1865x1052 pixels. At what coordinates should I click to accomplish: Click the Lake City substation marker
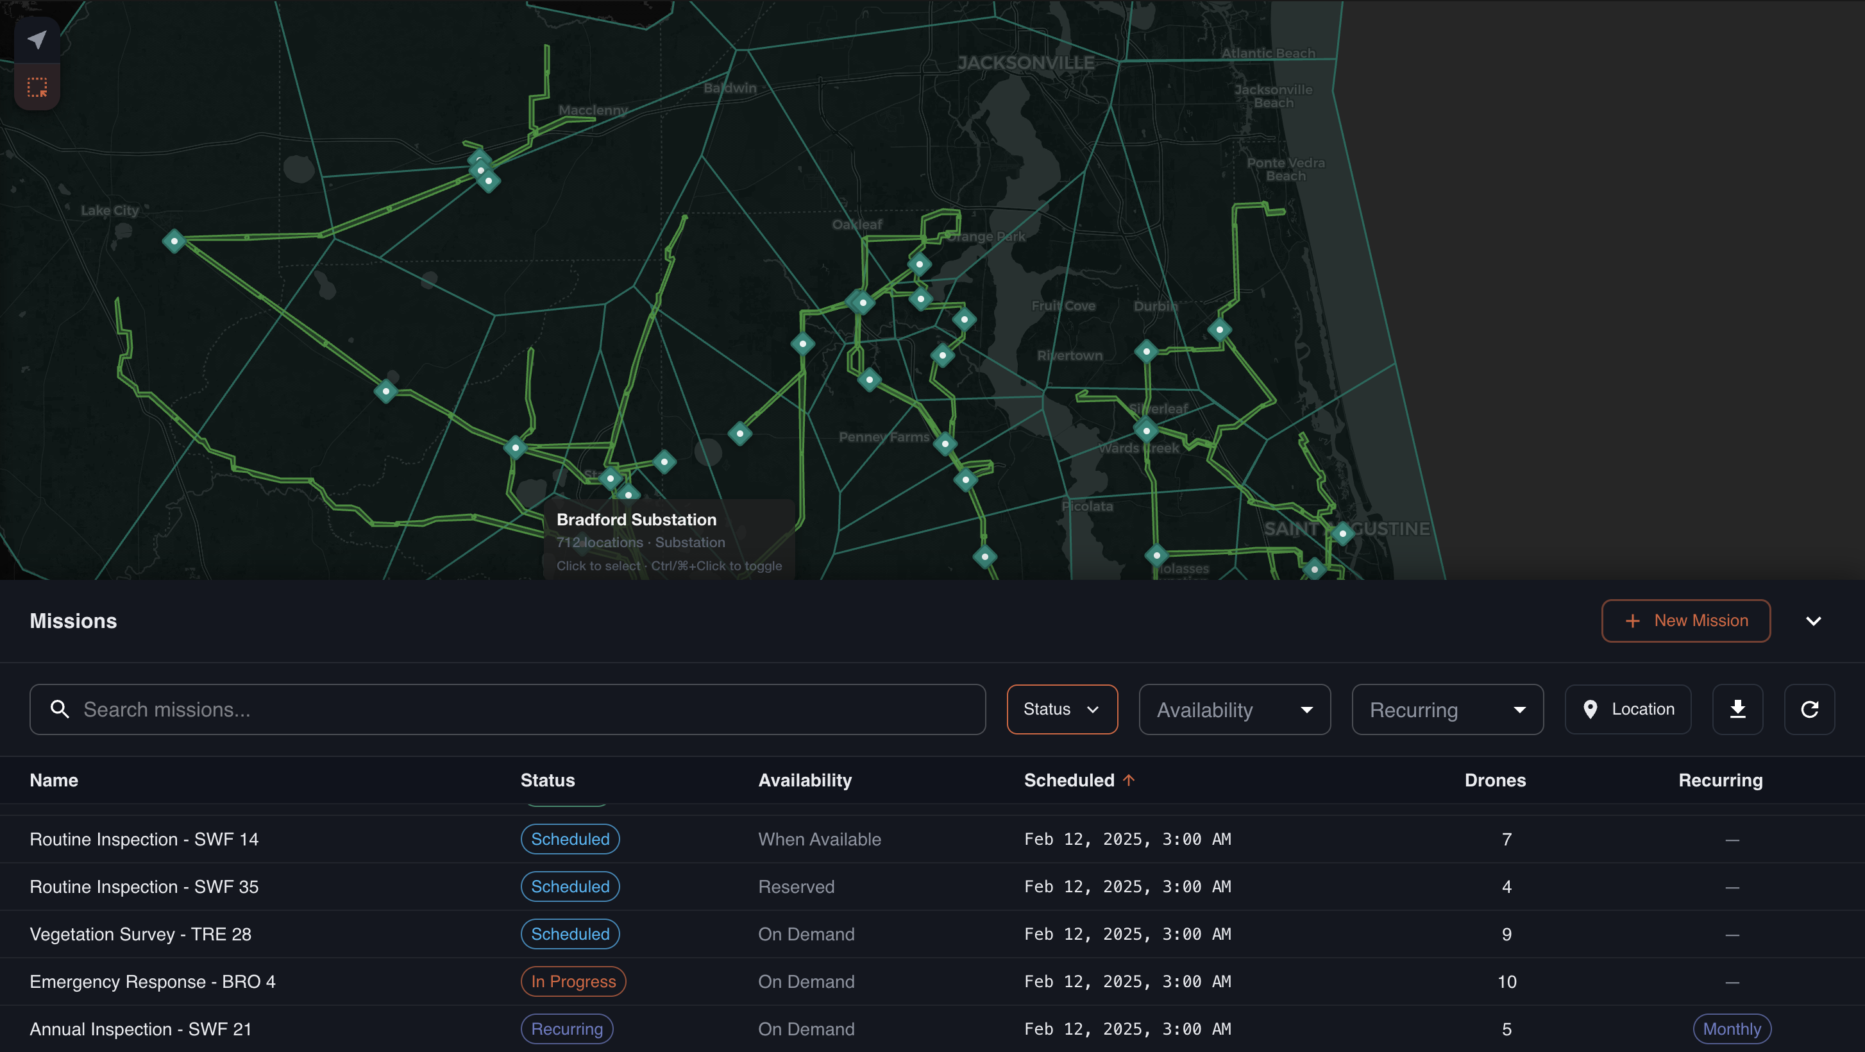pyautogui.click(x=174, y=241)
